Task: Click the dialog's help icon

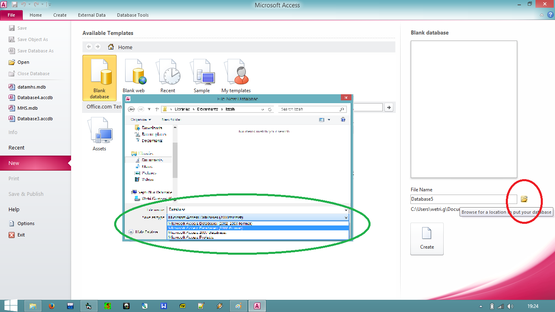Action: pyautogui.click(x=343, y=119)
